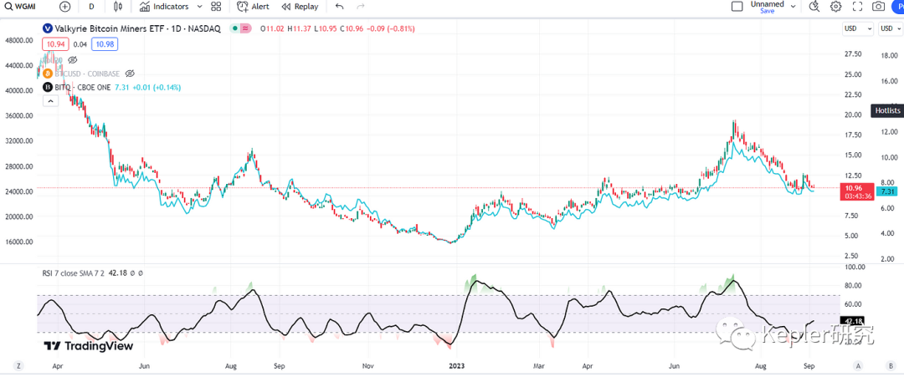Select Valkyrie Bitcoin Miners ETF legend title

click(137, 28)
